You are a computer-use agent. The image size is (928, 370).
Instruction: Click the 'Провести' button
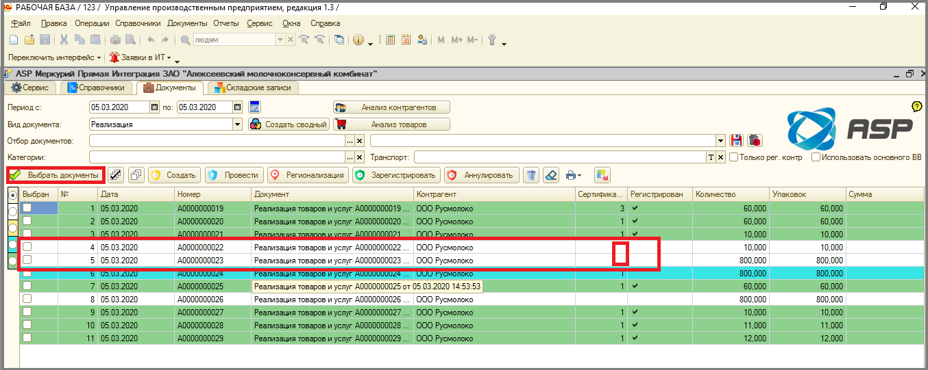(234, 175)
